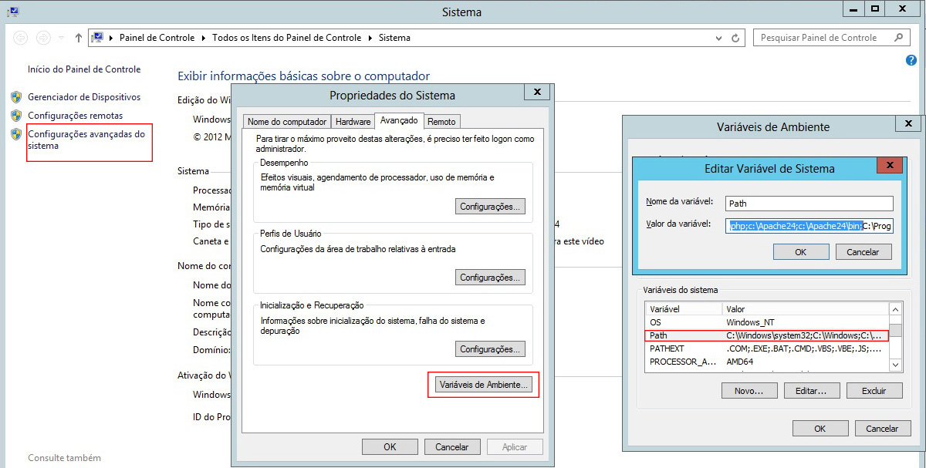Click shield icon beside Gerenciador de Dispositivos
This screenshot has height=468, width=926.
pyautogui.click(x=16, y=97)
